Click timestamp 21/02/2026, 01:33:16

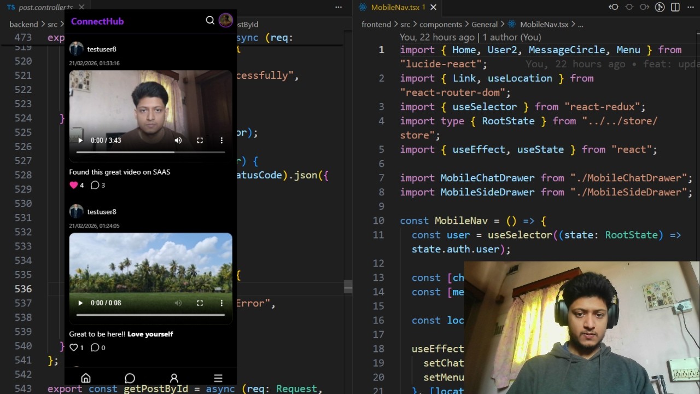(94, 63)
